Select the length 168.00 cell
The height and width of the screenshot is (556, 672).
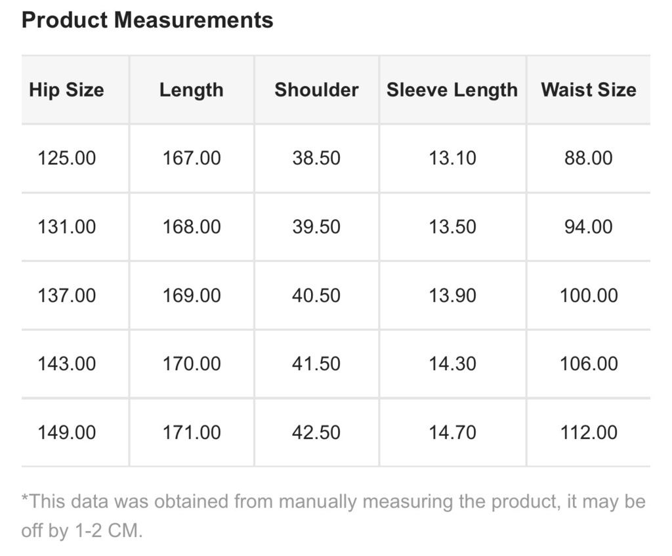(x=192, y=226)
